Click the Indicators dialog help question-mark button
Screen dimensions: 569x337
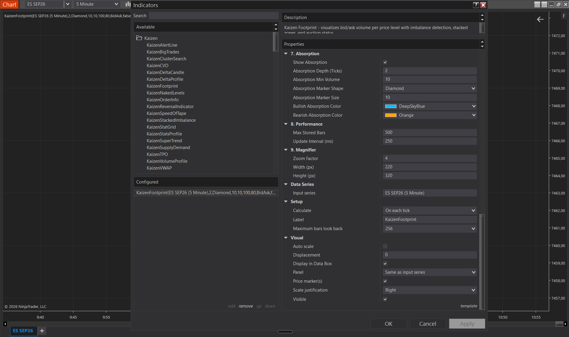click(x=476, y=5)
